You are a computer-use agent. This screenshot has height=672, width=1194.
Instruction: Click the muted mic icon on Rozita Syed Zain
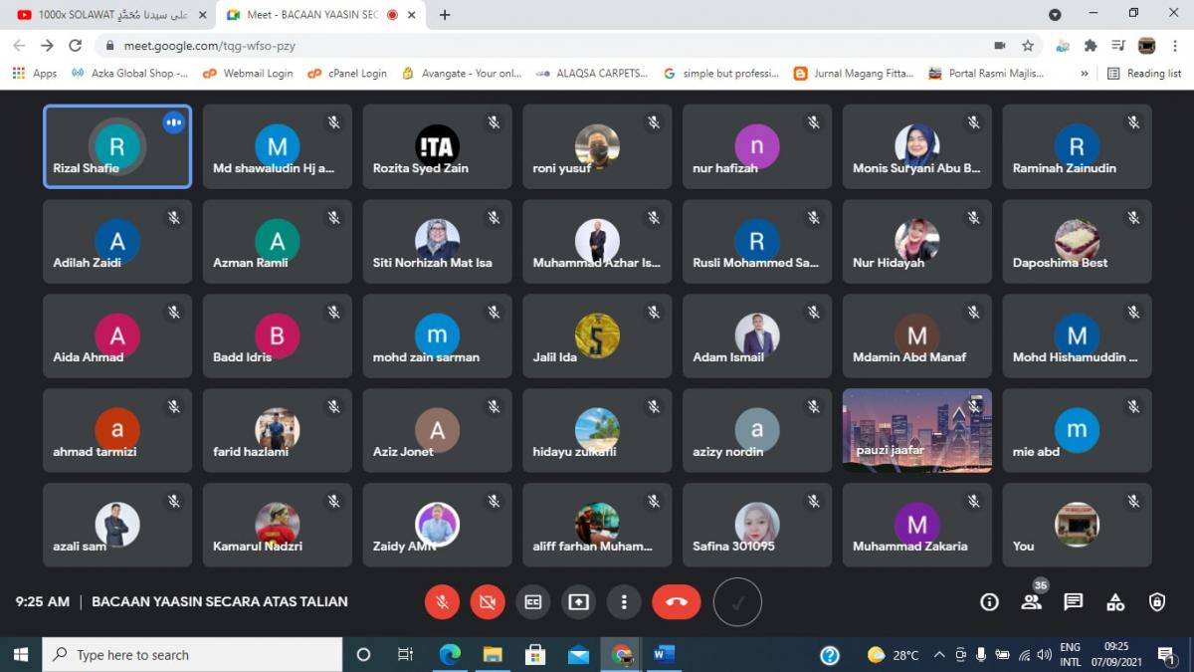coord(494,122)
